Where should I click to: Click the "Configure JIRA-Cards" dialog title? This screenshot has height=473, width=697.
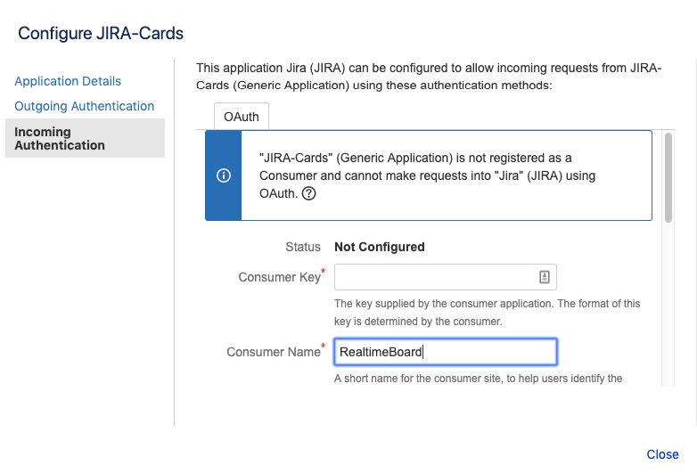(101, 34)
